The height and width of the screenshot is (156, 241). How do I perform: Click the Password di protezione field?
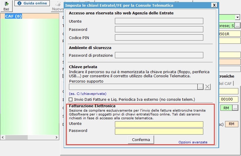tap(159, 55)
